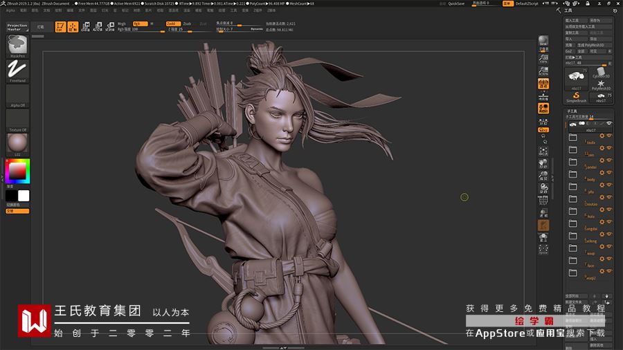This screenshot has width=623, height=350.
Task: Enable Zsub sculpting mode
Action: [x=187, y=24]
